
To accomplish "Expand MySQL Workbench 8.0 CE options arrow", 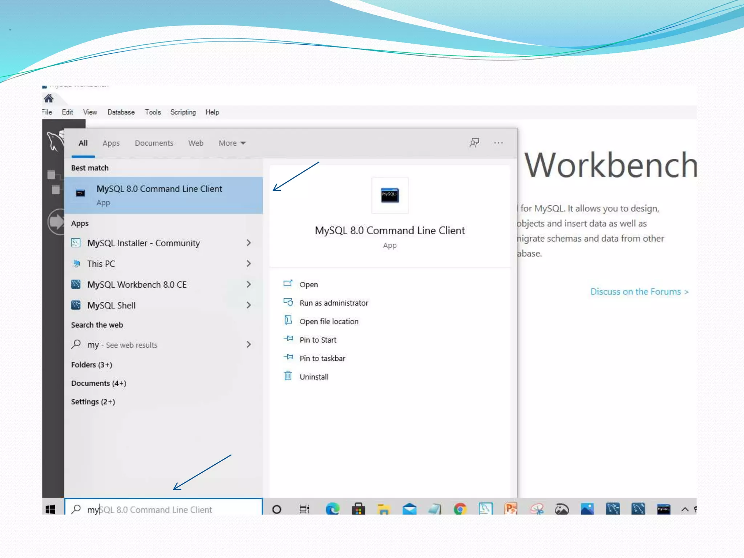I will 249,284.
